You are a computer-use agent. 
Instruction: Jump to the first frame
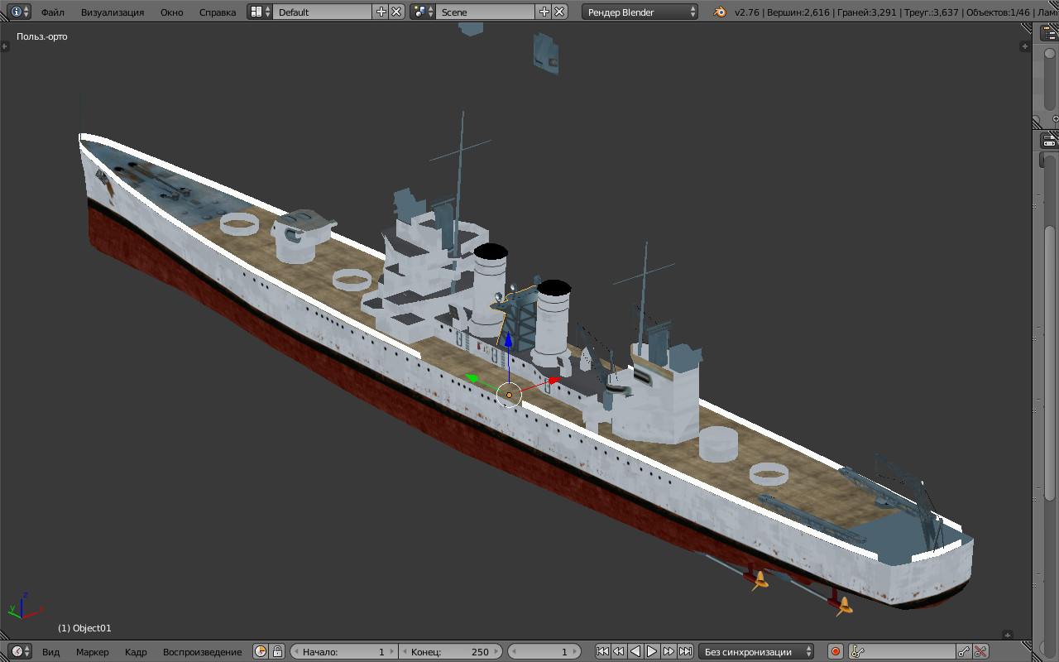pyautogui.click(x=602, y=651)
